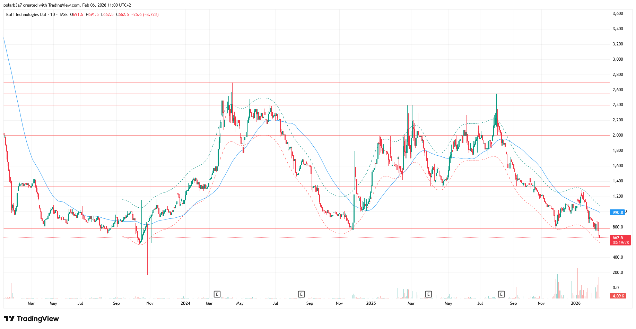This screenshot has height=329, width=636.
Task: Click the 2024 label on the time axis
Action: click(185, 303)
